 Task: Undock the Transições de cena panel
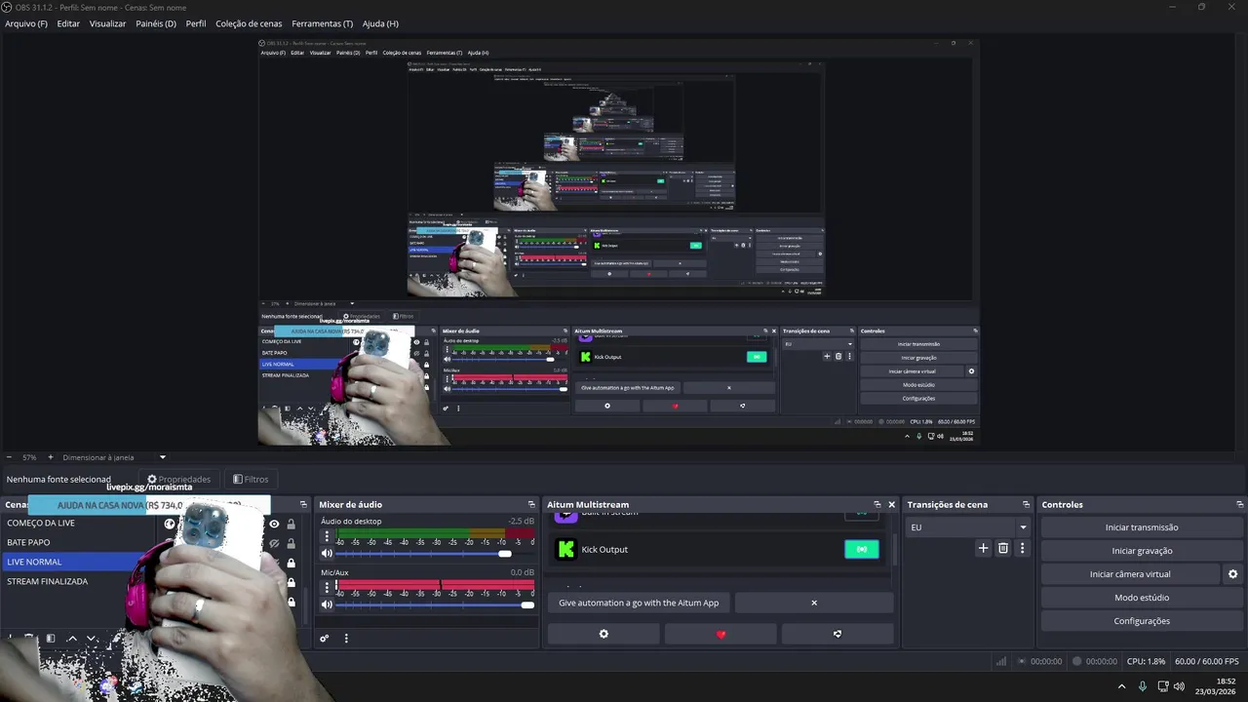coord(1026,504)
